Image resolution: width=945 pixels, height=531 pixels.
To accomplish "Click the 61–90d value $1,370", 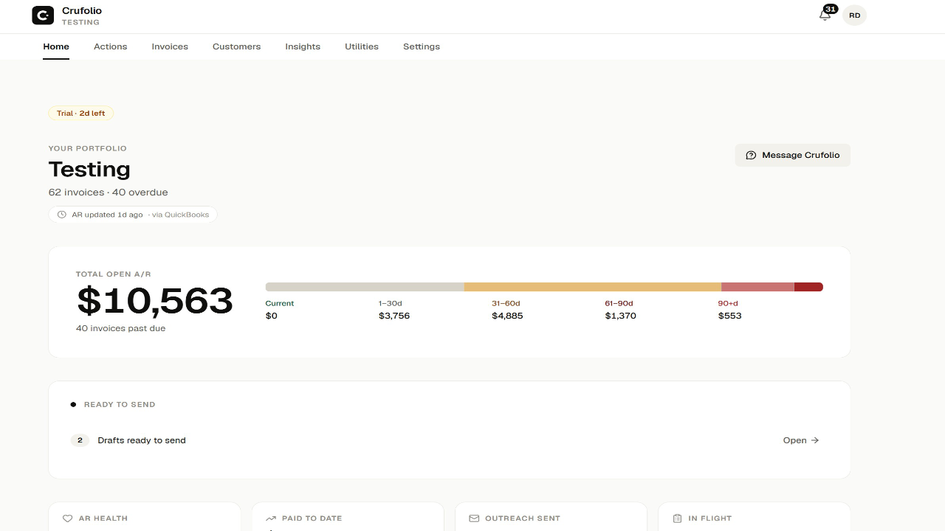I will [x=620, y=316].
